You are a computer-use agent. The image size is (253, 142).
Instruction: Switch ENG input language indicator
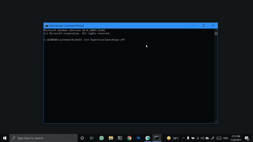coord(226,138)
